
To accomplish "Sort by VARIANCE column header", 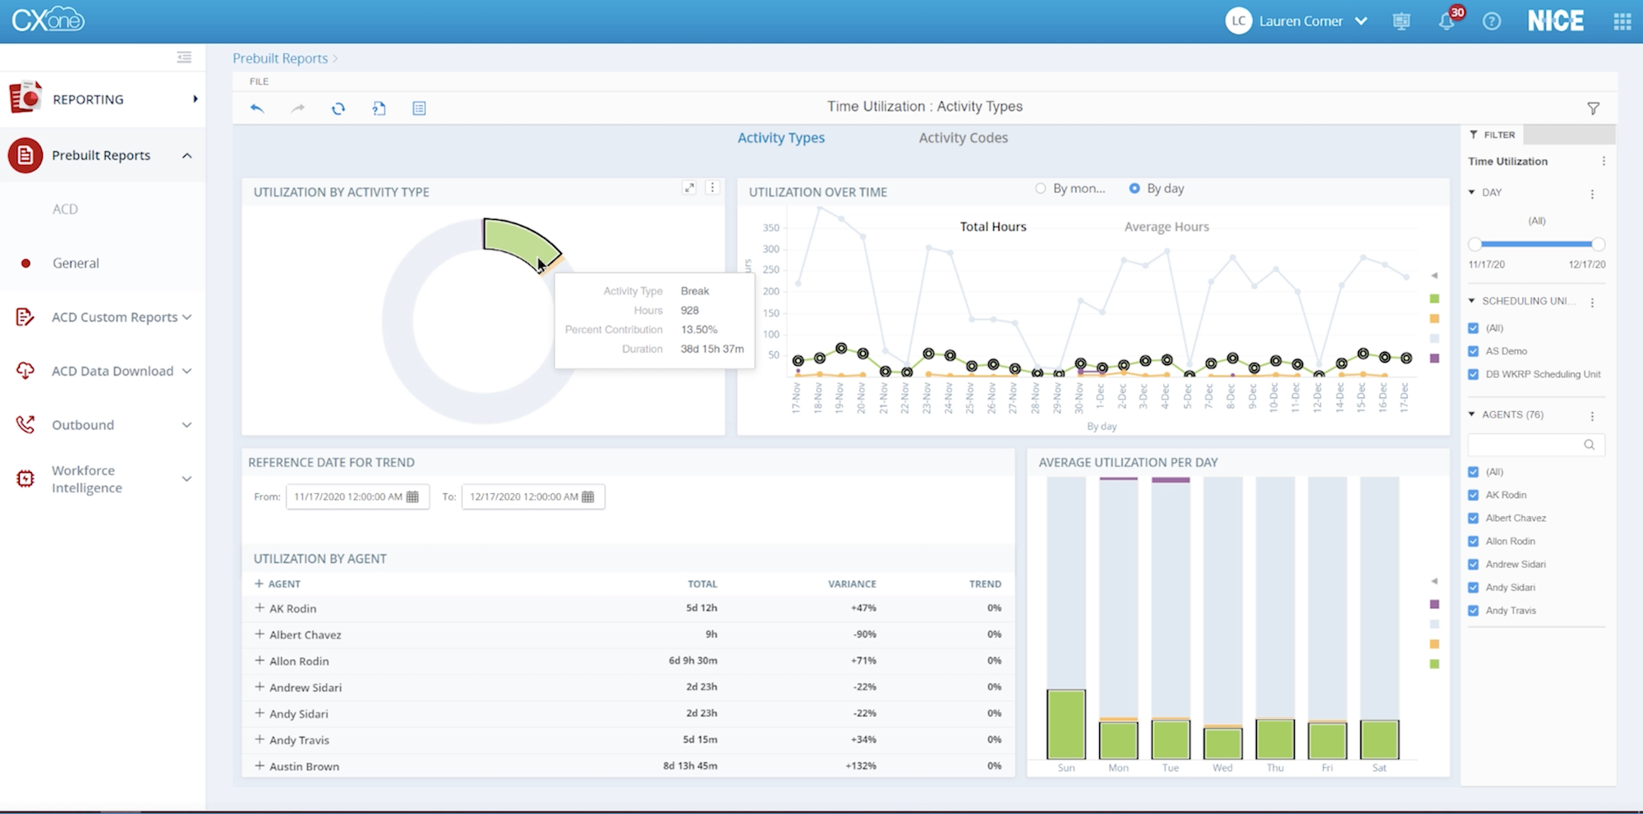I will tap(852, 584).
